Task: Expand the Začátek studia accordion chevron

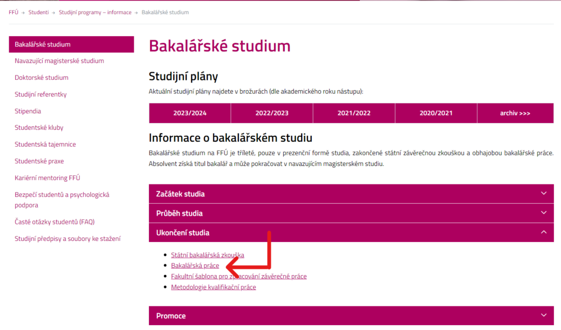Action: pyautogui.click(x=543, y=193)
